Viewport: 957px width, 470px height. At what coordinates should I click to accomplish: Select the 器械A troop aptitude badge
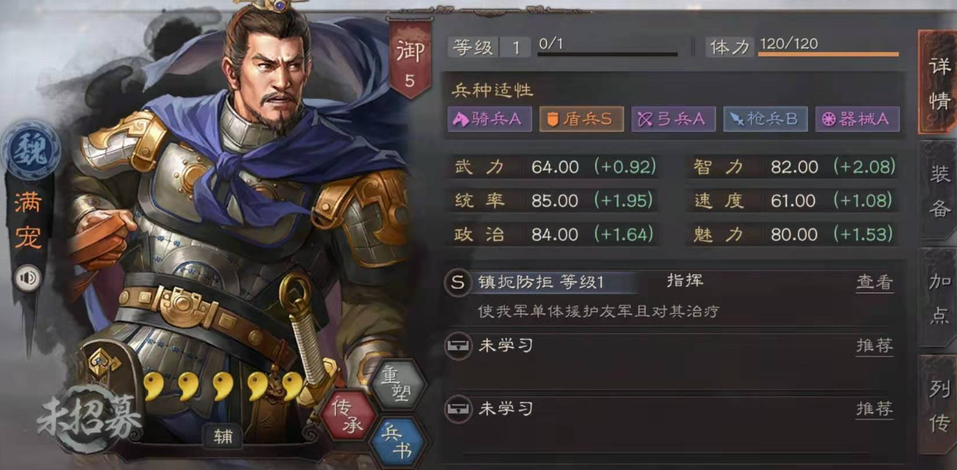[857, 119]
